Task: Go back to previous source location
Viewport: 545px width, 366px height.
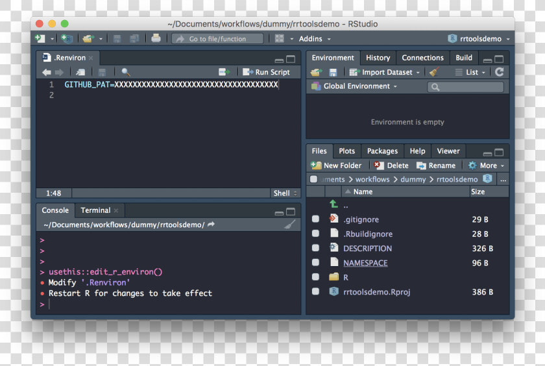Action: click(x=47, y=72)
